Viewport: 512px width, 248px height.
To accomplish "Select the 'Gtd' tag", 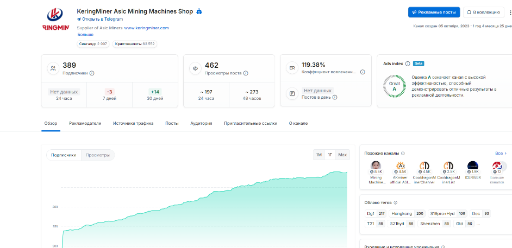I will click(464, 224).
